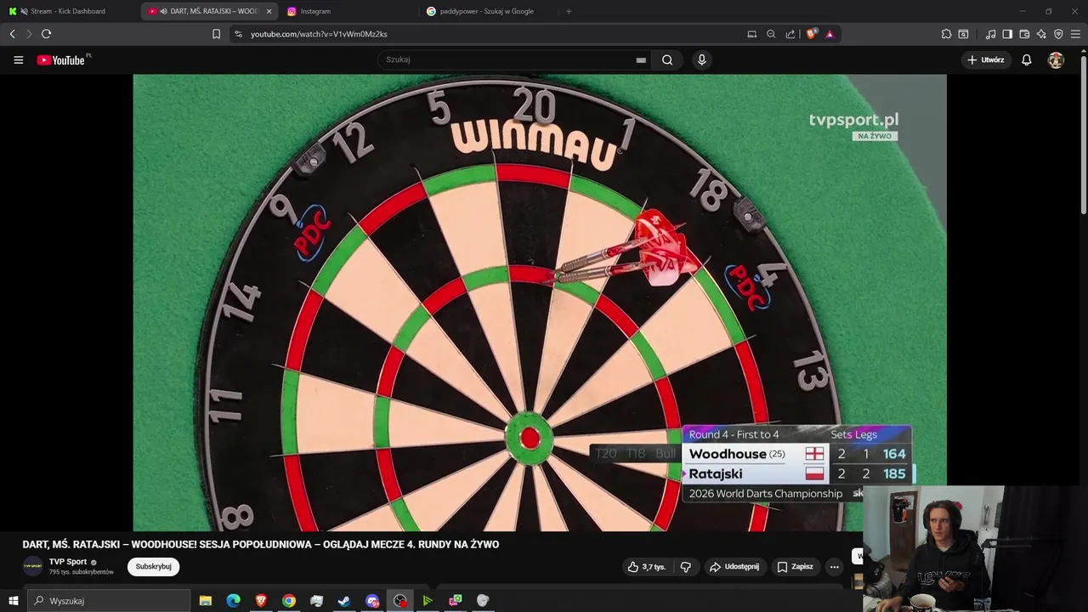Viewport: 1088px width, 612px height.
Task: Go forward with browser forward arrow
Action: [29, 34]
